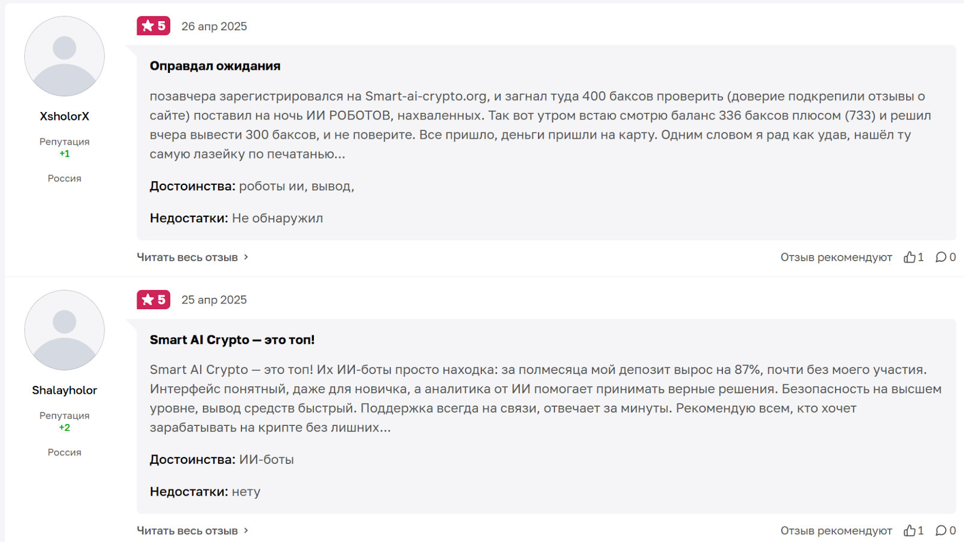Open Shalayholor's profile avatar
964x542 pixels.
[64, 330]
